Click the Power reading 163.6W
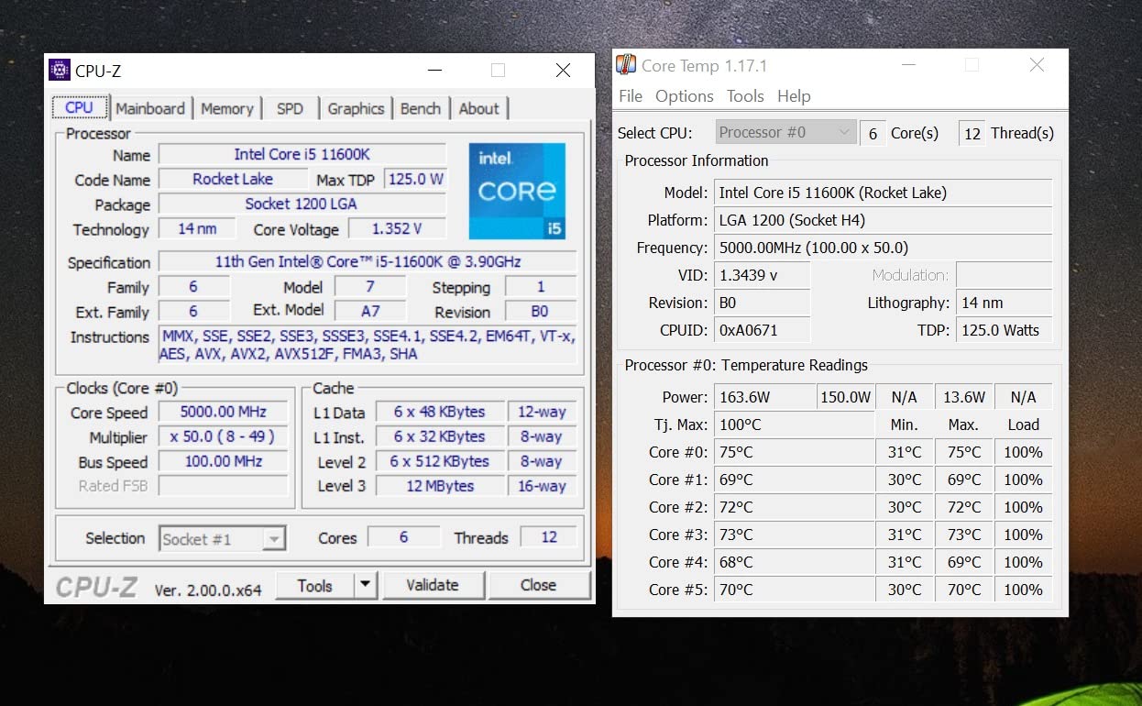Screen dimensions: 1142x706 coord(763,397)
